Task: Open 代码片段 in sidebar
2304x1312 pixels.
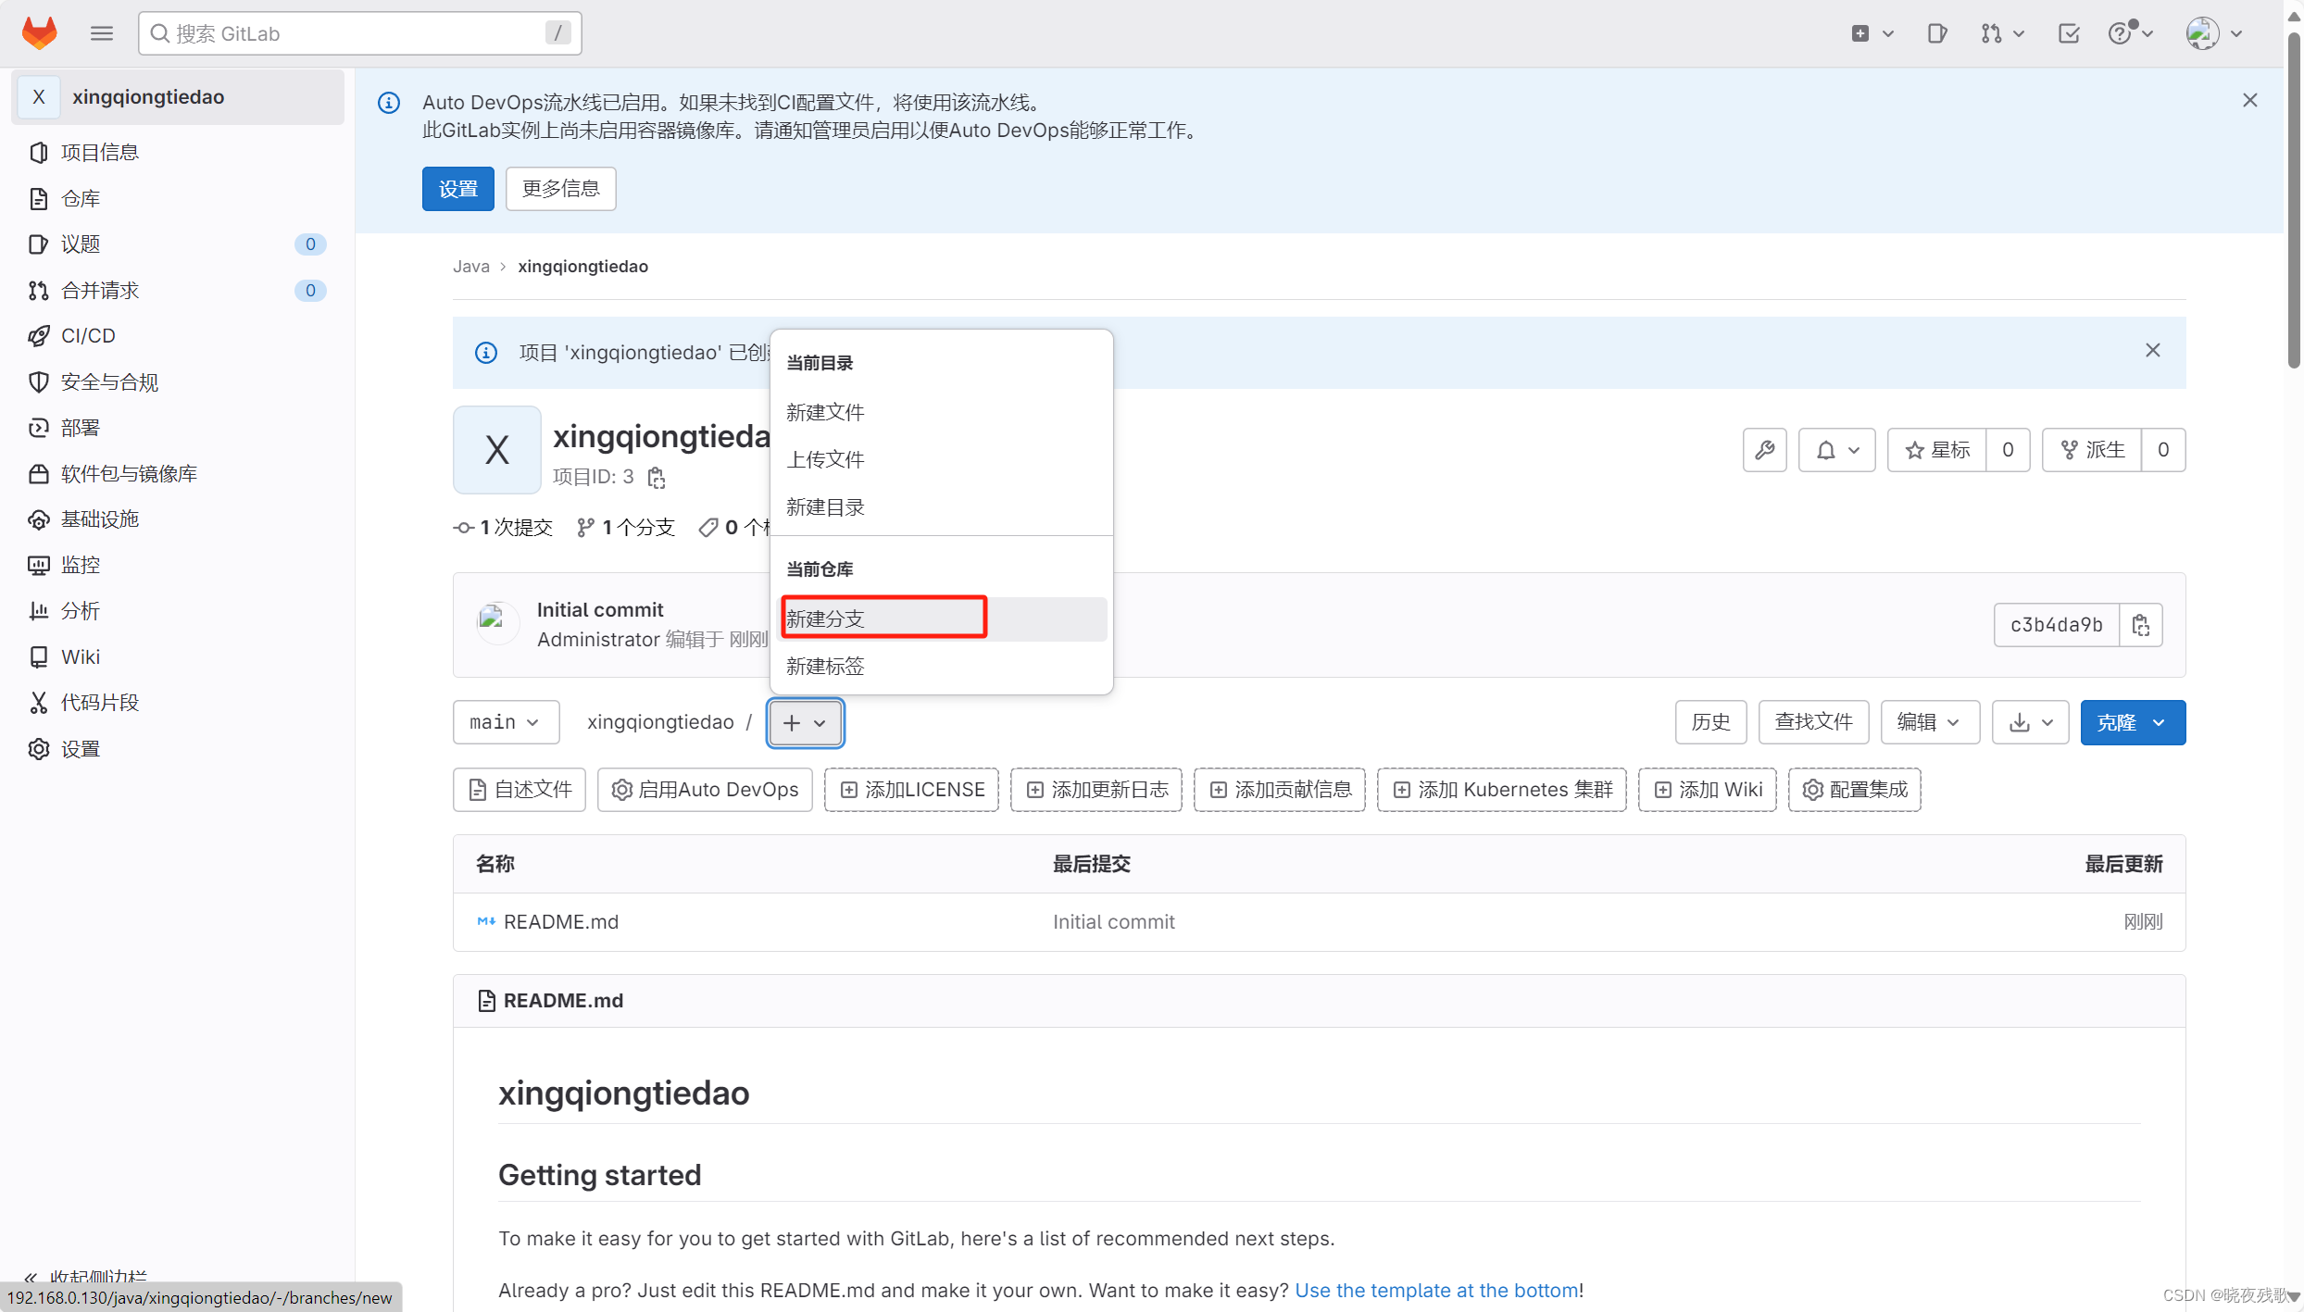Action: tap(177, 702)
